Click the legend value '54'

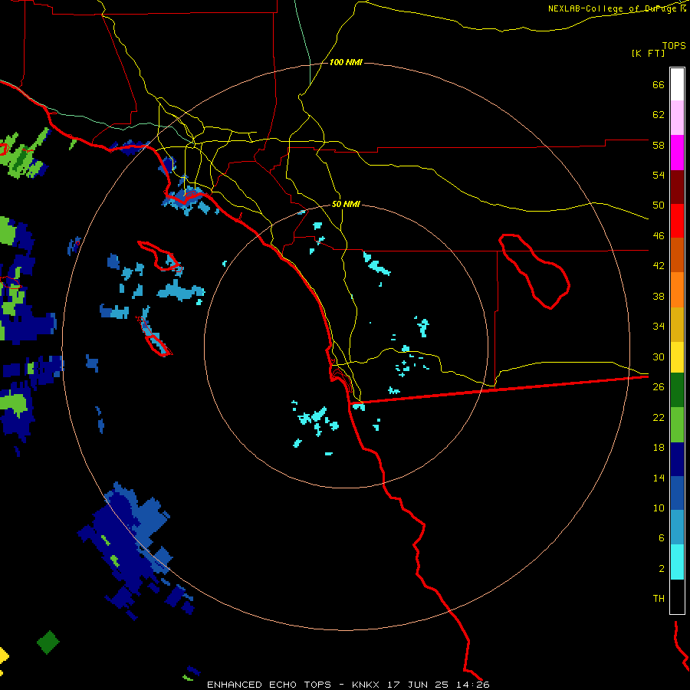pyautogui.click(x=659, y=175)
